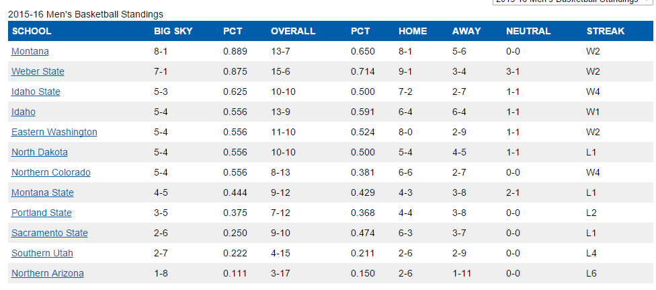656x290 pixels.
Task: Click the Weber State link
Action: coord(38,71)
